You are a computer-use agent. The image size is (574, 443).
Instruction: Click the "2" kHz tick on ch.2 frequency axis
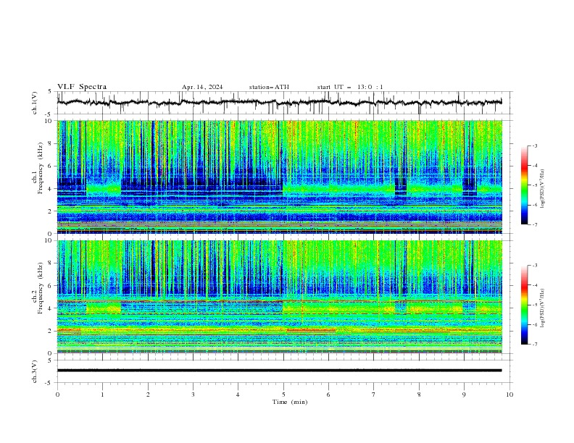coord(51,331)
